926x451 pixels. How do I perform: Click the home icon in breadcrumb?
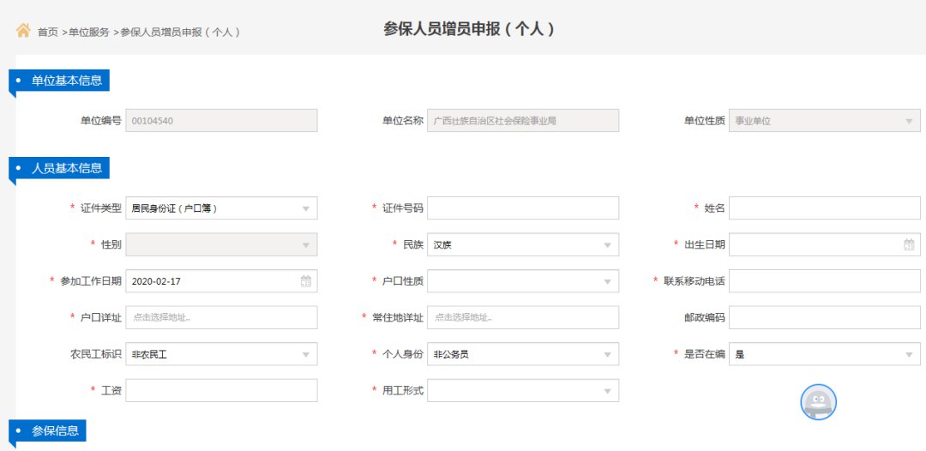point(24,31)
